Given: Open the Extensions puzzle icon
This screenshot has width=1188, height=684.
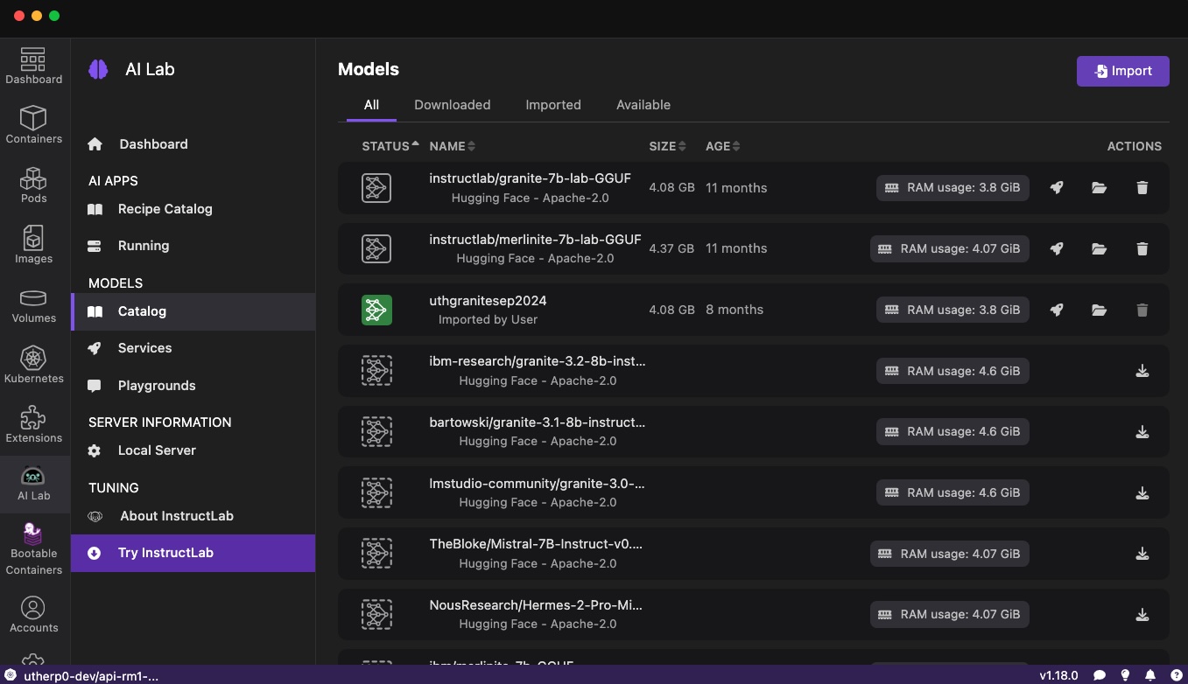Looking at the screenshot, I should [x=33, y=424].
